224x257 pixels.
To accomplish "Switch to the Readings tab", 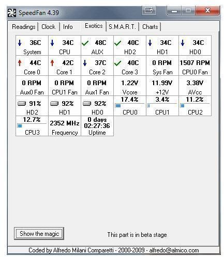I will tap(24, 27).
